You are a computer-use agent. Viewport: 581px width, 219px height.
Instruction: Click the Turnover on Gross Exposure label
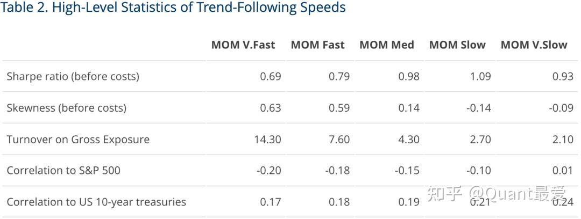coord(78,140)
